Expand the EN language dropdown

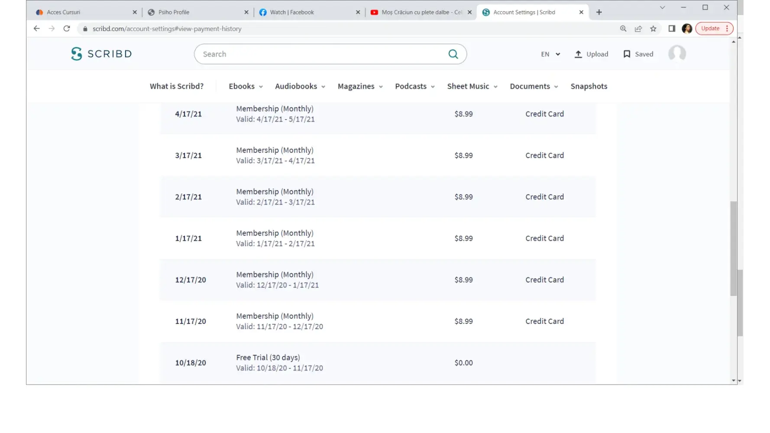pos(550,54)
